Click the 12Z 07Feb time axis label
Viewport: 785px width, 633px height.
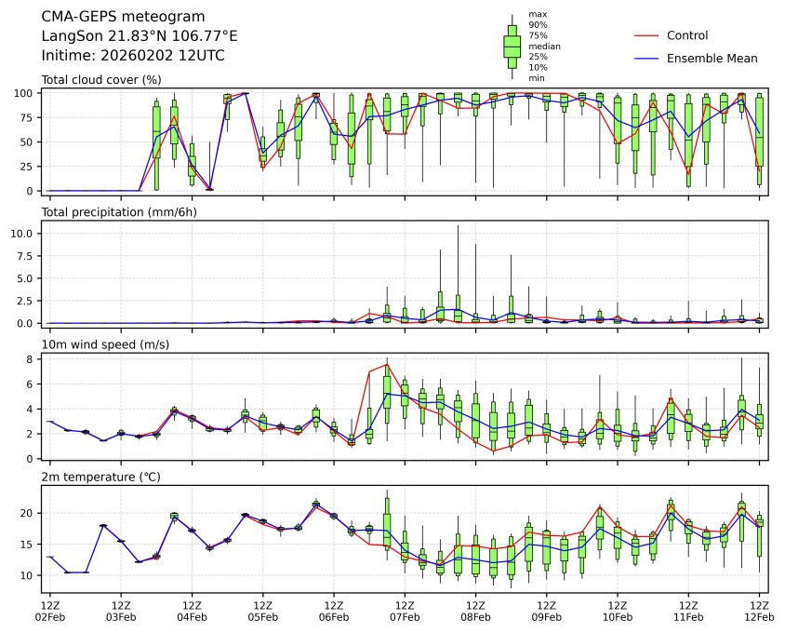coord(405,610)
